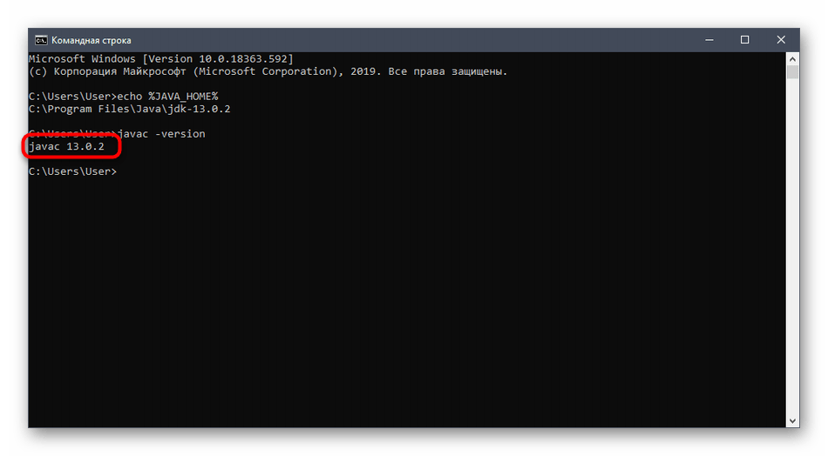Click the vertical scrollbar thumb
The height and width of the screenshot is (456, 828).
tap(792, 72)
